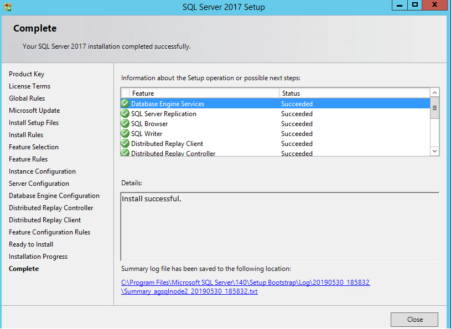Click the Instance Configuration step
The height and width of the screenshot is (329, 451).
coord(42,171)
